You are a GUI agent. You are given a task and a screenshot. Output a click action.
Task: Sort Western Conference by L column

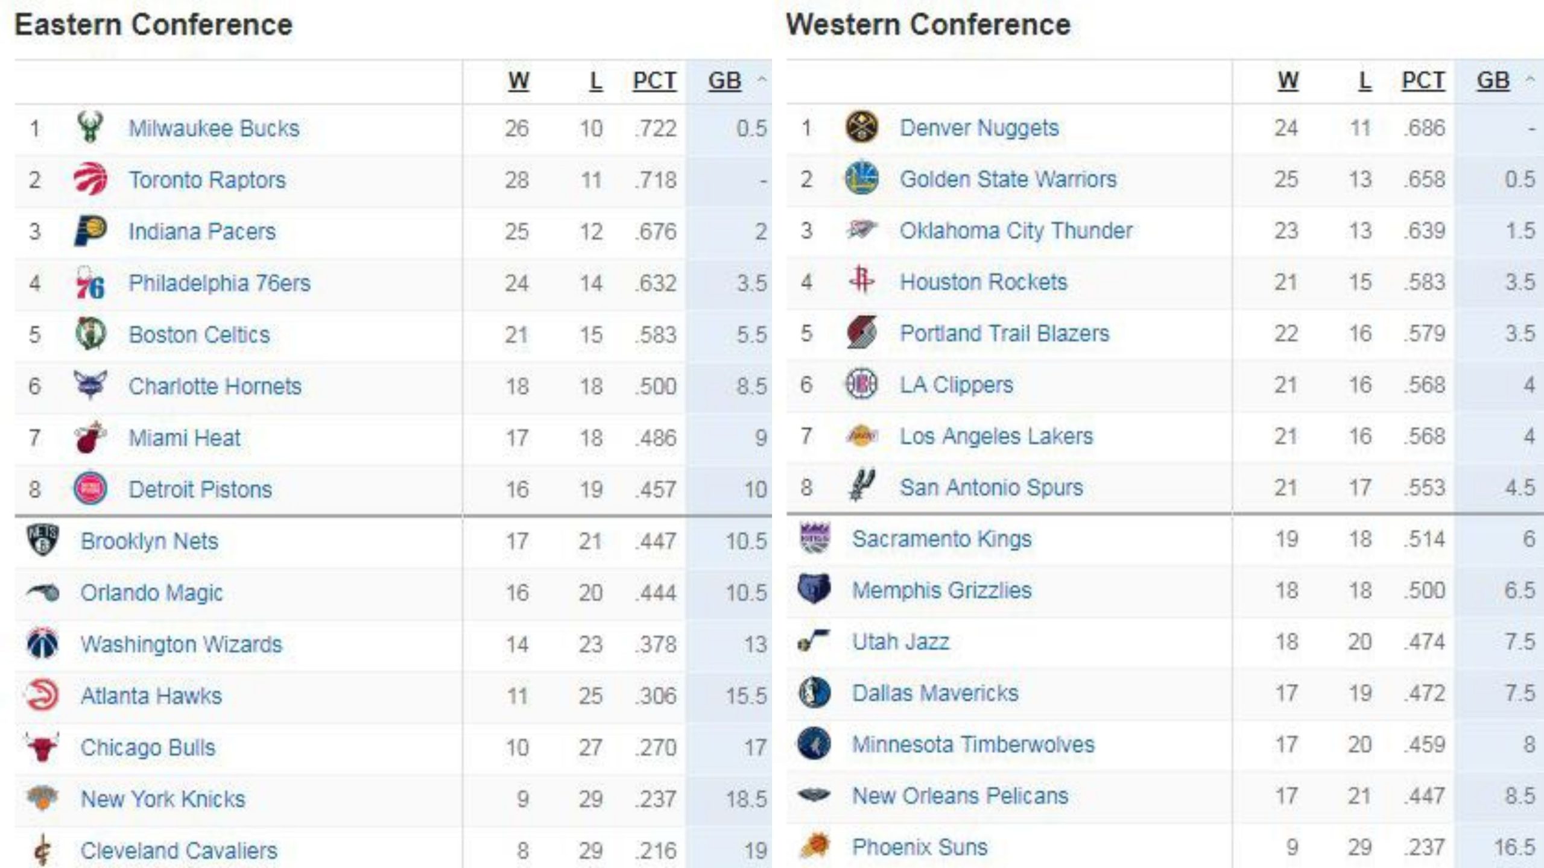coord(1364,81)
